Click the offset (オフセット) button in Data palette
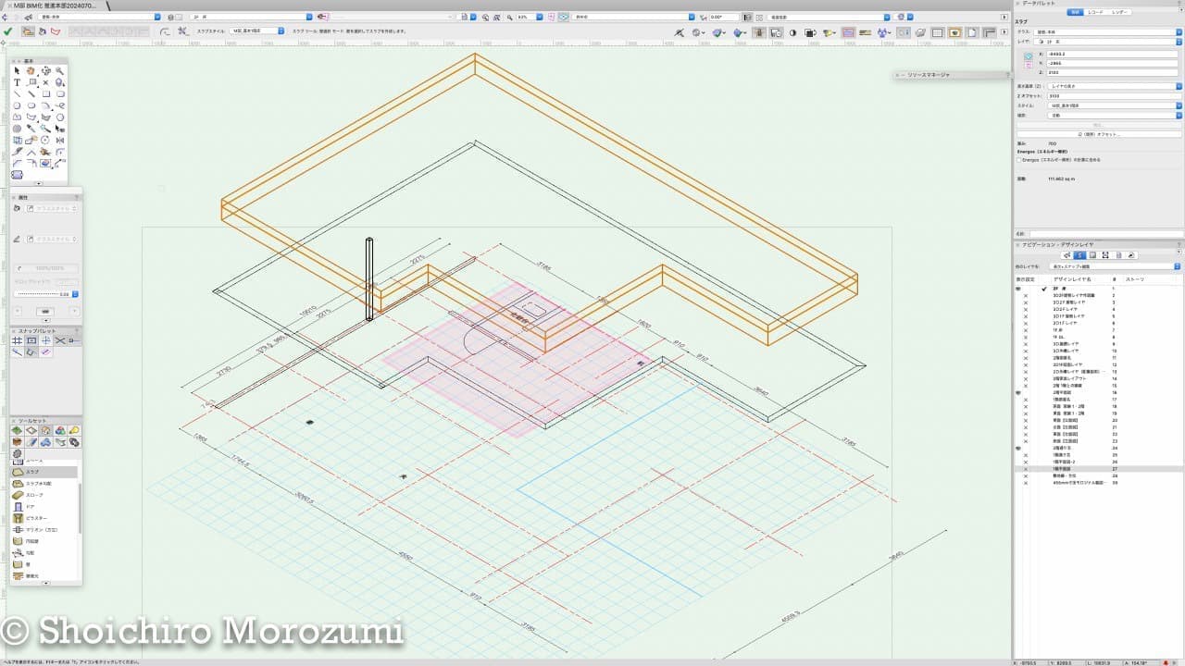 point(1099,134)
